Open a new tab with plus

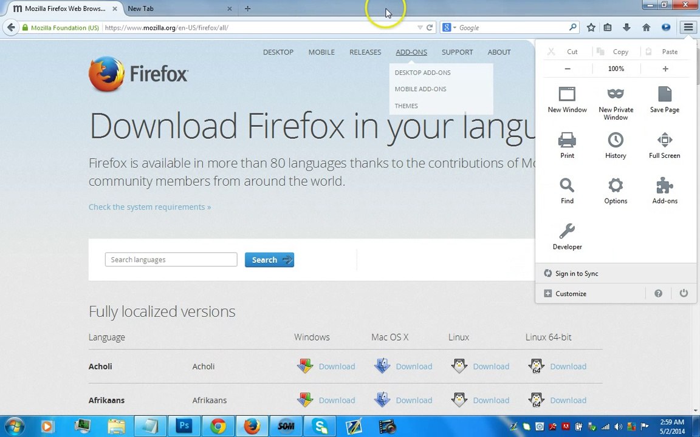pos(248,8)
